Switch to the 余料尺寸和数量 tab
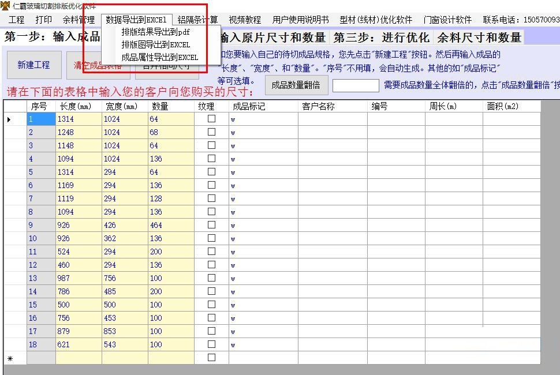 pyautogui.click(x=479, y=37)
